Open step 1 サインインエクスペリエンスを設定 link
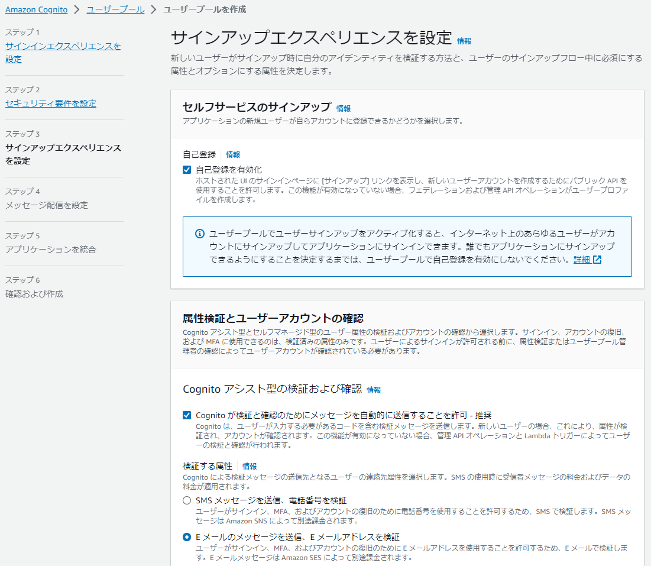 63,52
